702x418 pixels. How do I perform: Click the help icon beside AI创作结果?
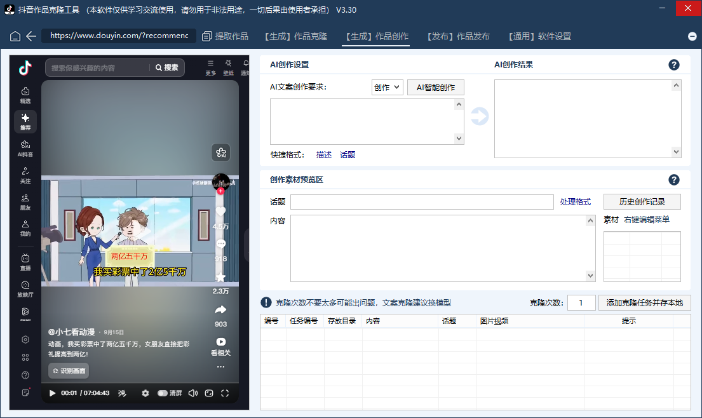pyautogui.click(x=674, y=64)
